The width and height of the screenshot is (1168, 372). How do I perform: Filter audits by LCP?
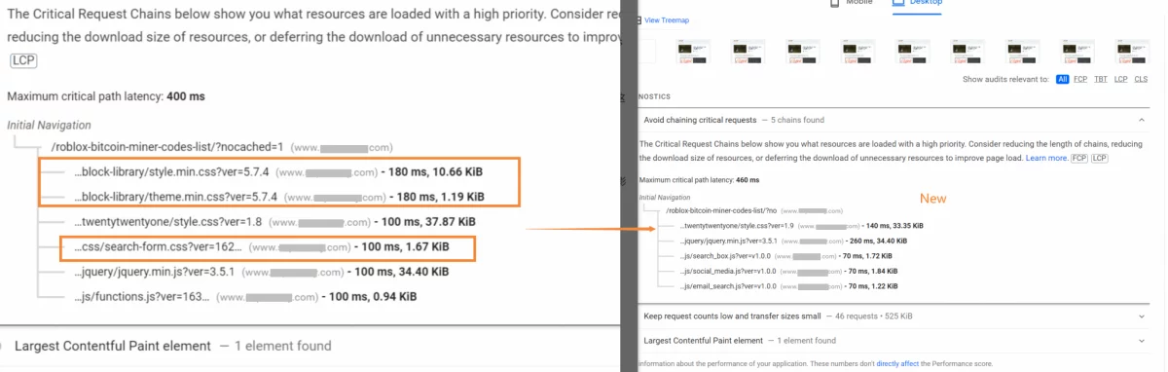tap(1120, 80)
